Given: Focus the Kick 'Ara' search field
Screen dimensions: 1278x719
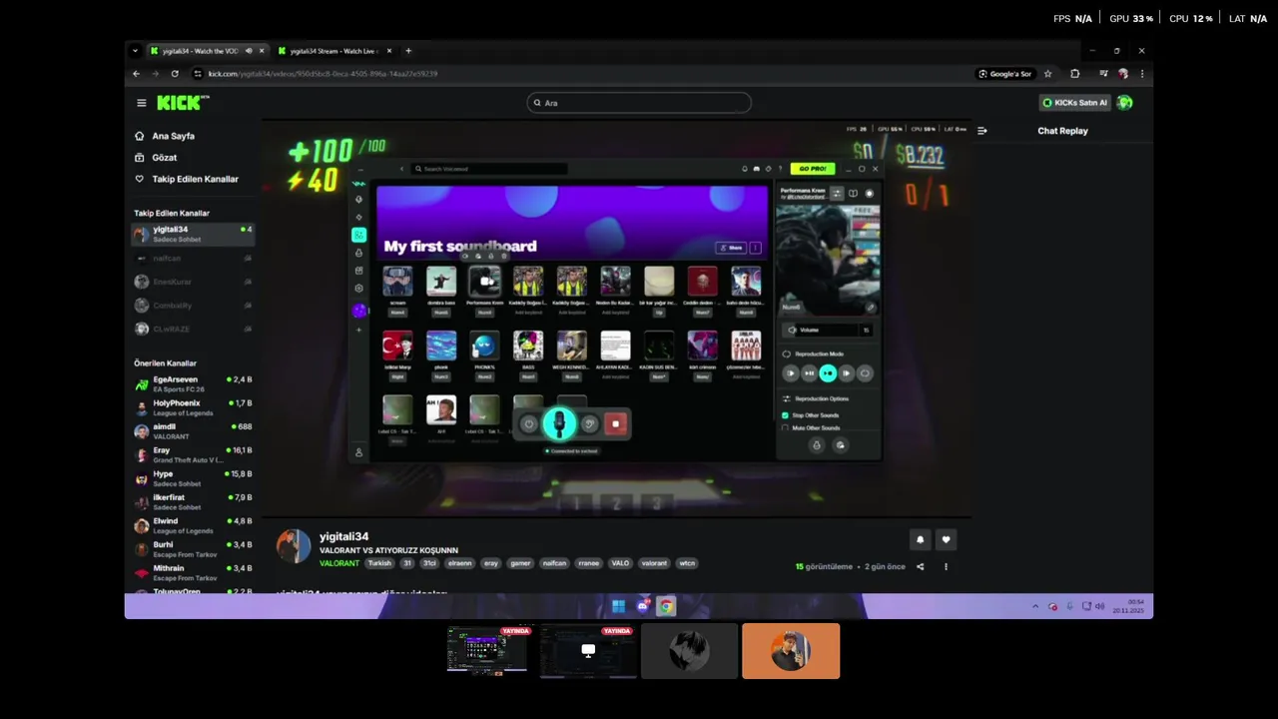Looking at the screenshot, I should (639, 103).
